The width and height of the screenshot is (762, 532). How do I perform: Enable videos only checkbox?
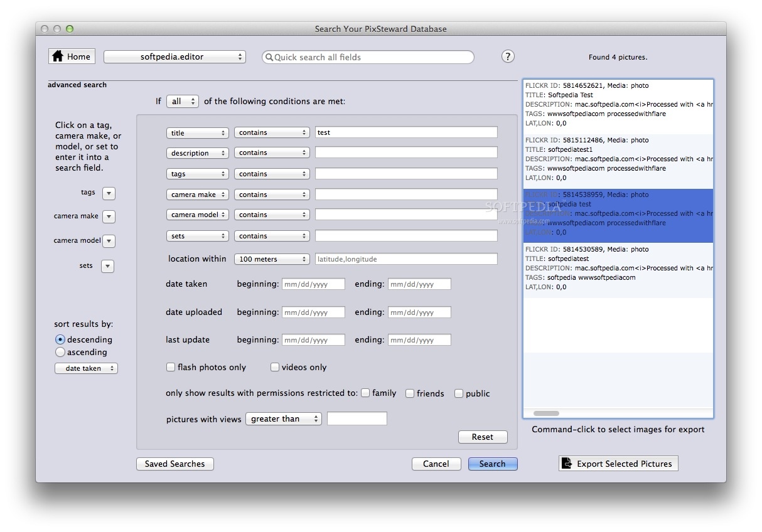tap(275, 367)
